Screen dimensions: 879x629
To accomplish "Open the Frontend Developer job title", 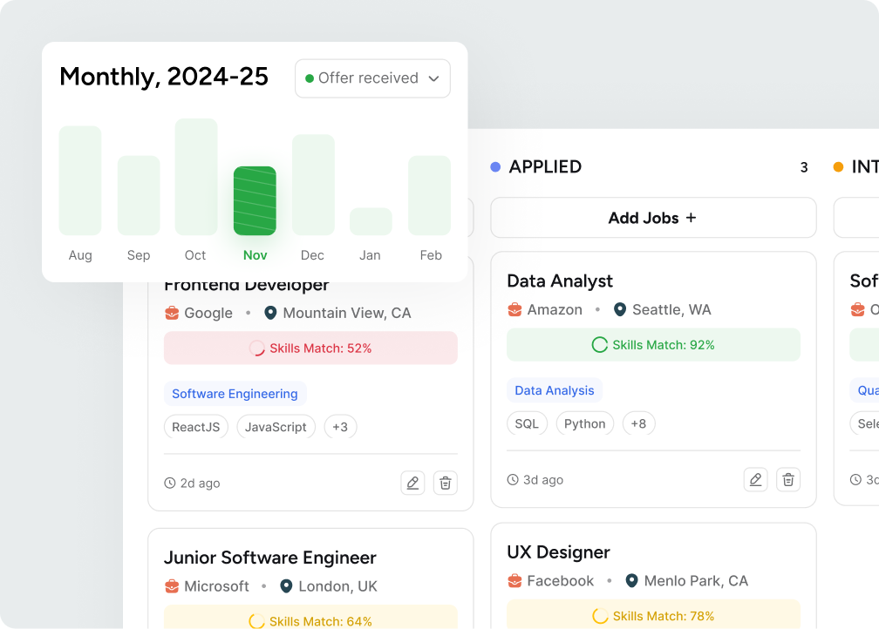I will point(247,287).
